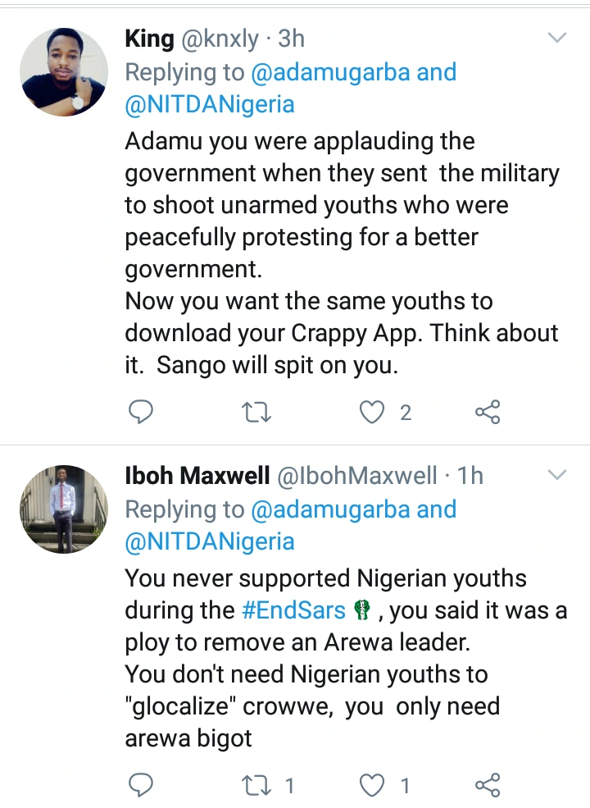The height and width of the screenshot is (808, 590).
Task: Open the King display name
Action: coord(149,39)
